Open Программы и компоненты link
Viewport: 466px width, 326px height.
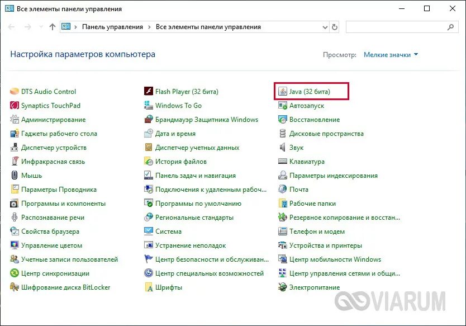tap(63, 204)
